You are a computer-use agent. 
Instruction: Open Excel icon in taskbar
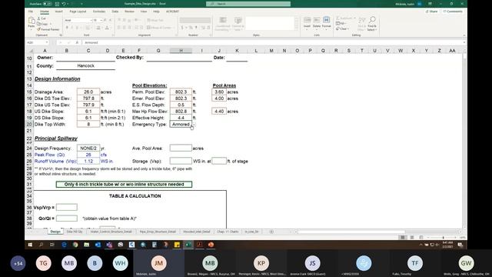[x=188, y=245]
